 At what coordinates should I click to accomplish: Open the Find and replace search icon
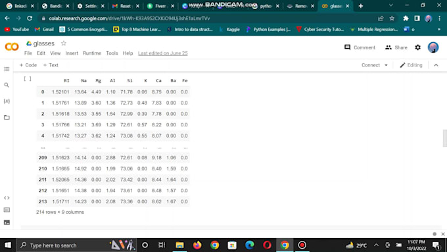[x=7, y=85]
